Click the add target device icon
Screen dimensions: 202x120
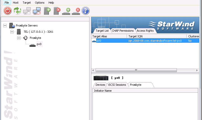click(66, 11)
